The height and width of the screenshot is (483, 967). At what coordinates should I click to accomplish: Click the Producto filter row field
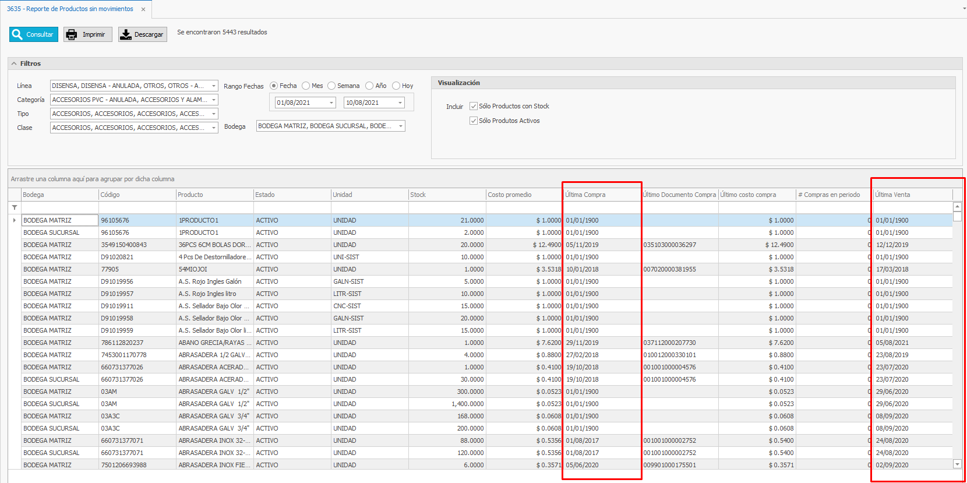click(214, 207)
